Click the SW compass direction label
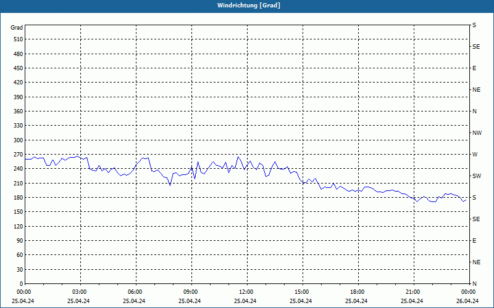 tap(477, 176)
